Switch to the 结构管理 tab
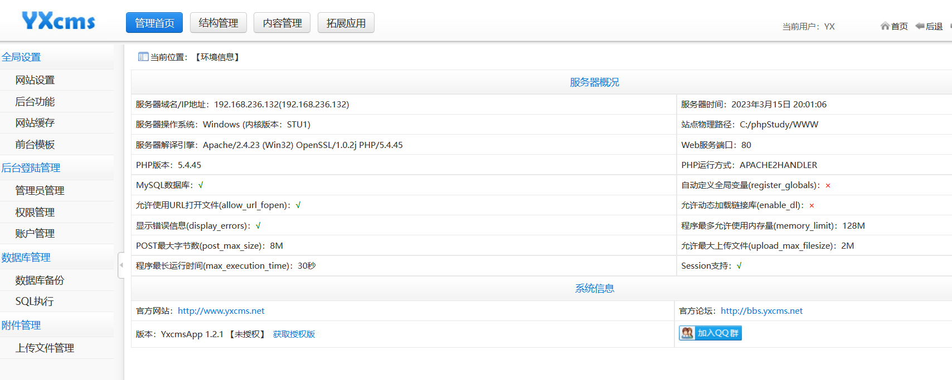Viewport: 952px width, 380px height. click(218, 23)
